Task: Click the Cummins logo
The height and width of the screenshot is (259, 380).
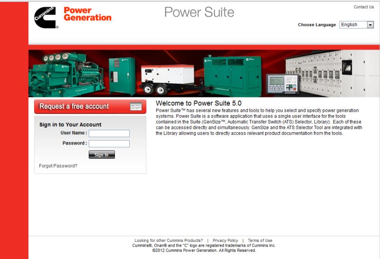Action: (x=46, y=18)
